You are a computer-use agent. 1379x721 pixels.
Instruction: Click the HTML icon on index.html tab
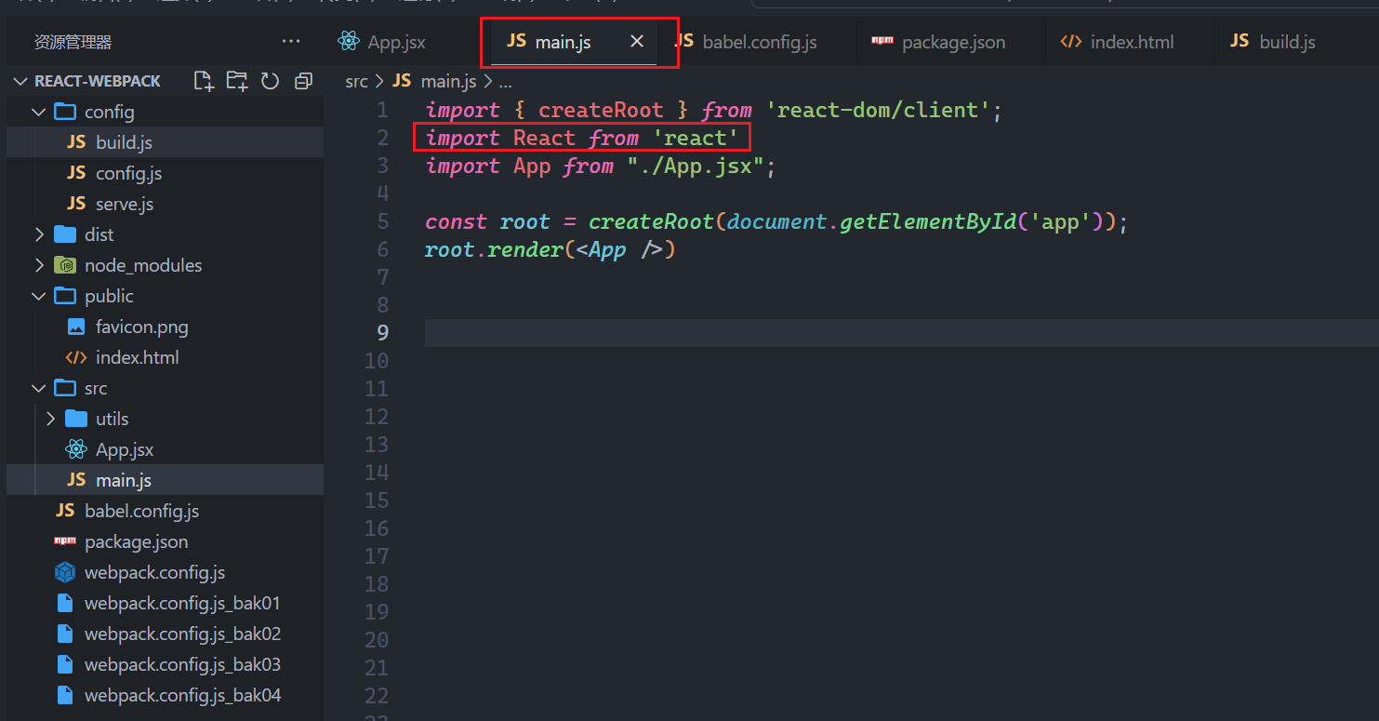coord(1071,42)
